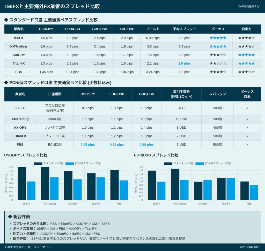Click FBS's blue ECN bar in USD/JPY chart

click(124, 190)
